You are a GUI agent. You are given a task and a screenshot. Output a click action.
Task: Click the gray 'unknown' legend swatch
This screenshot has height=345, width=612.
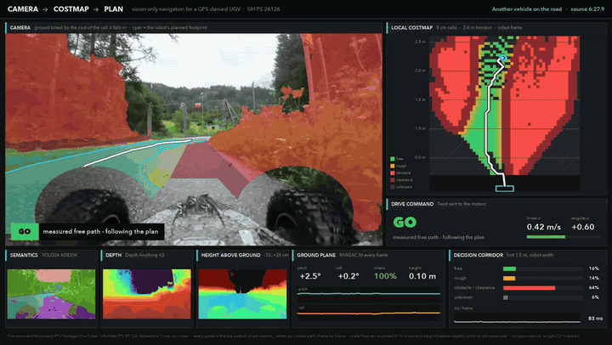coord(392,187)
